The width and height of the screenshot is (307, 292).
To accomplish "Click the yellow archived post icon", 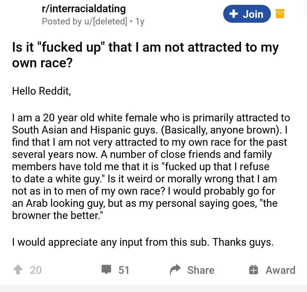I will pyautogui.click(x=280, y=14).
